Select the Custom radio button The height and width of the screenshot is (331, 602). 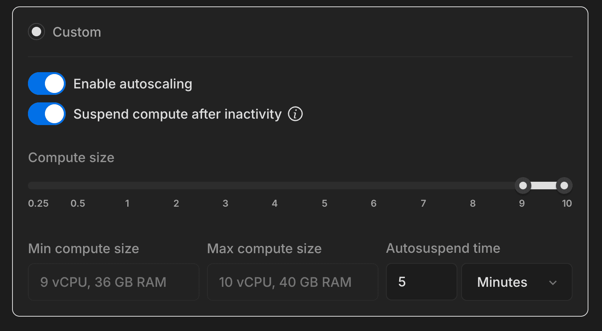point(36,32)
